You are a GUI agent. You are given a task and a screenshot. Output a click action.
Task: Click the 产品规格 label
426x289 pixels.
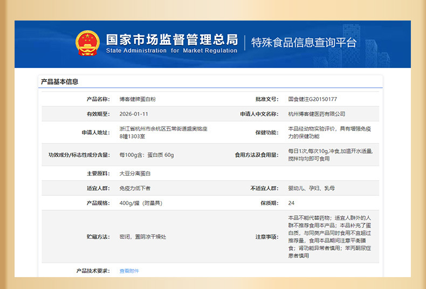[98, 203]
